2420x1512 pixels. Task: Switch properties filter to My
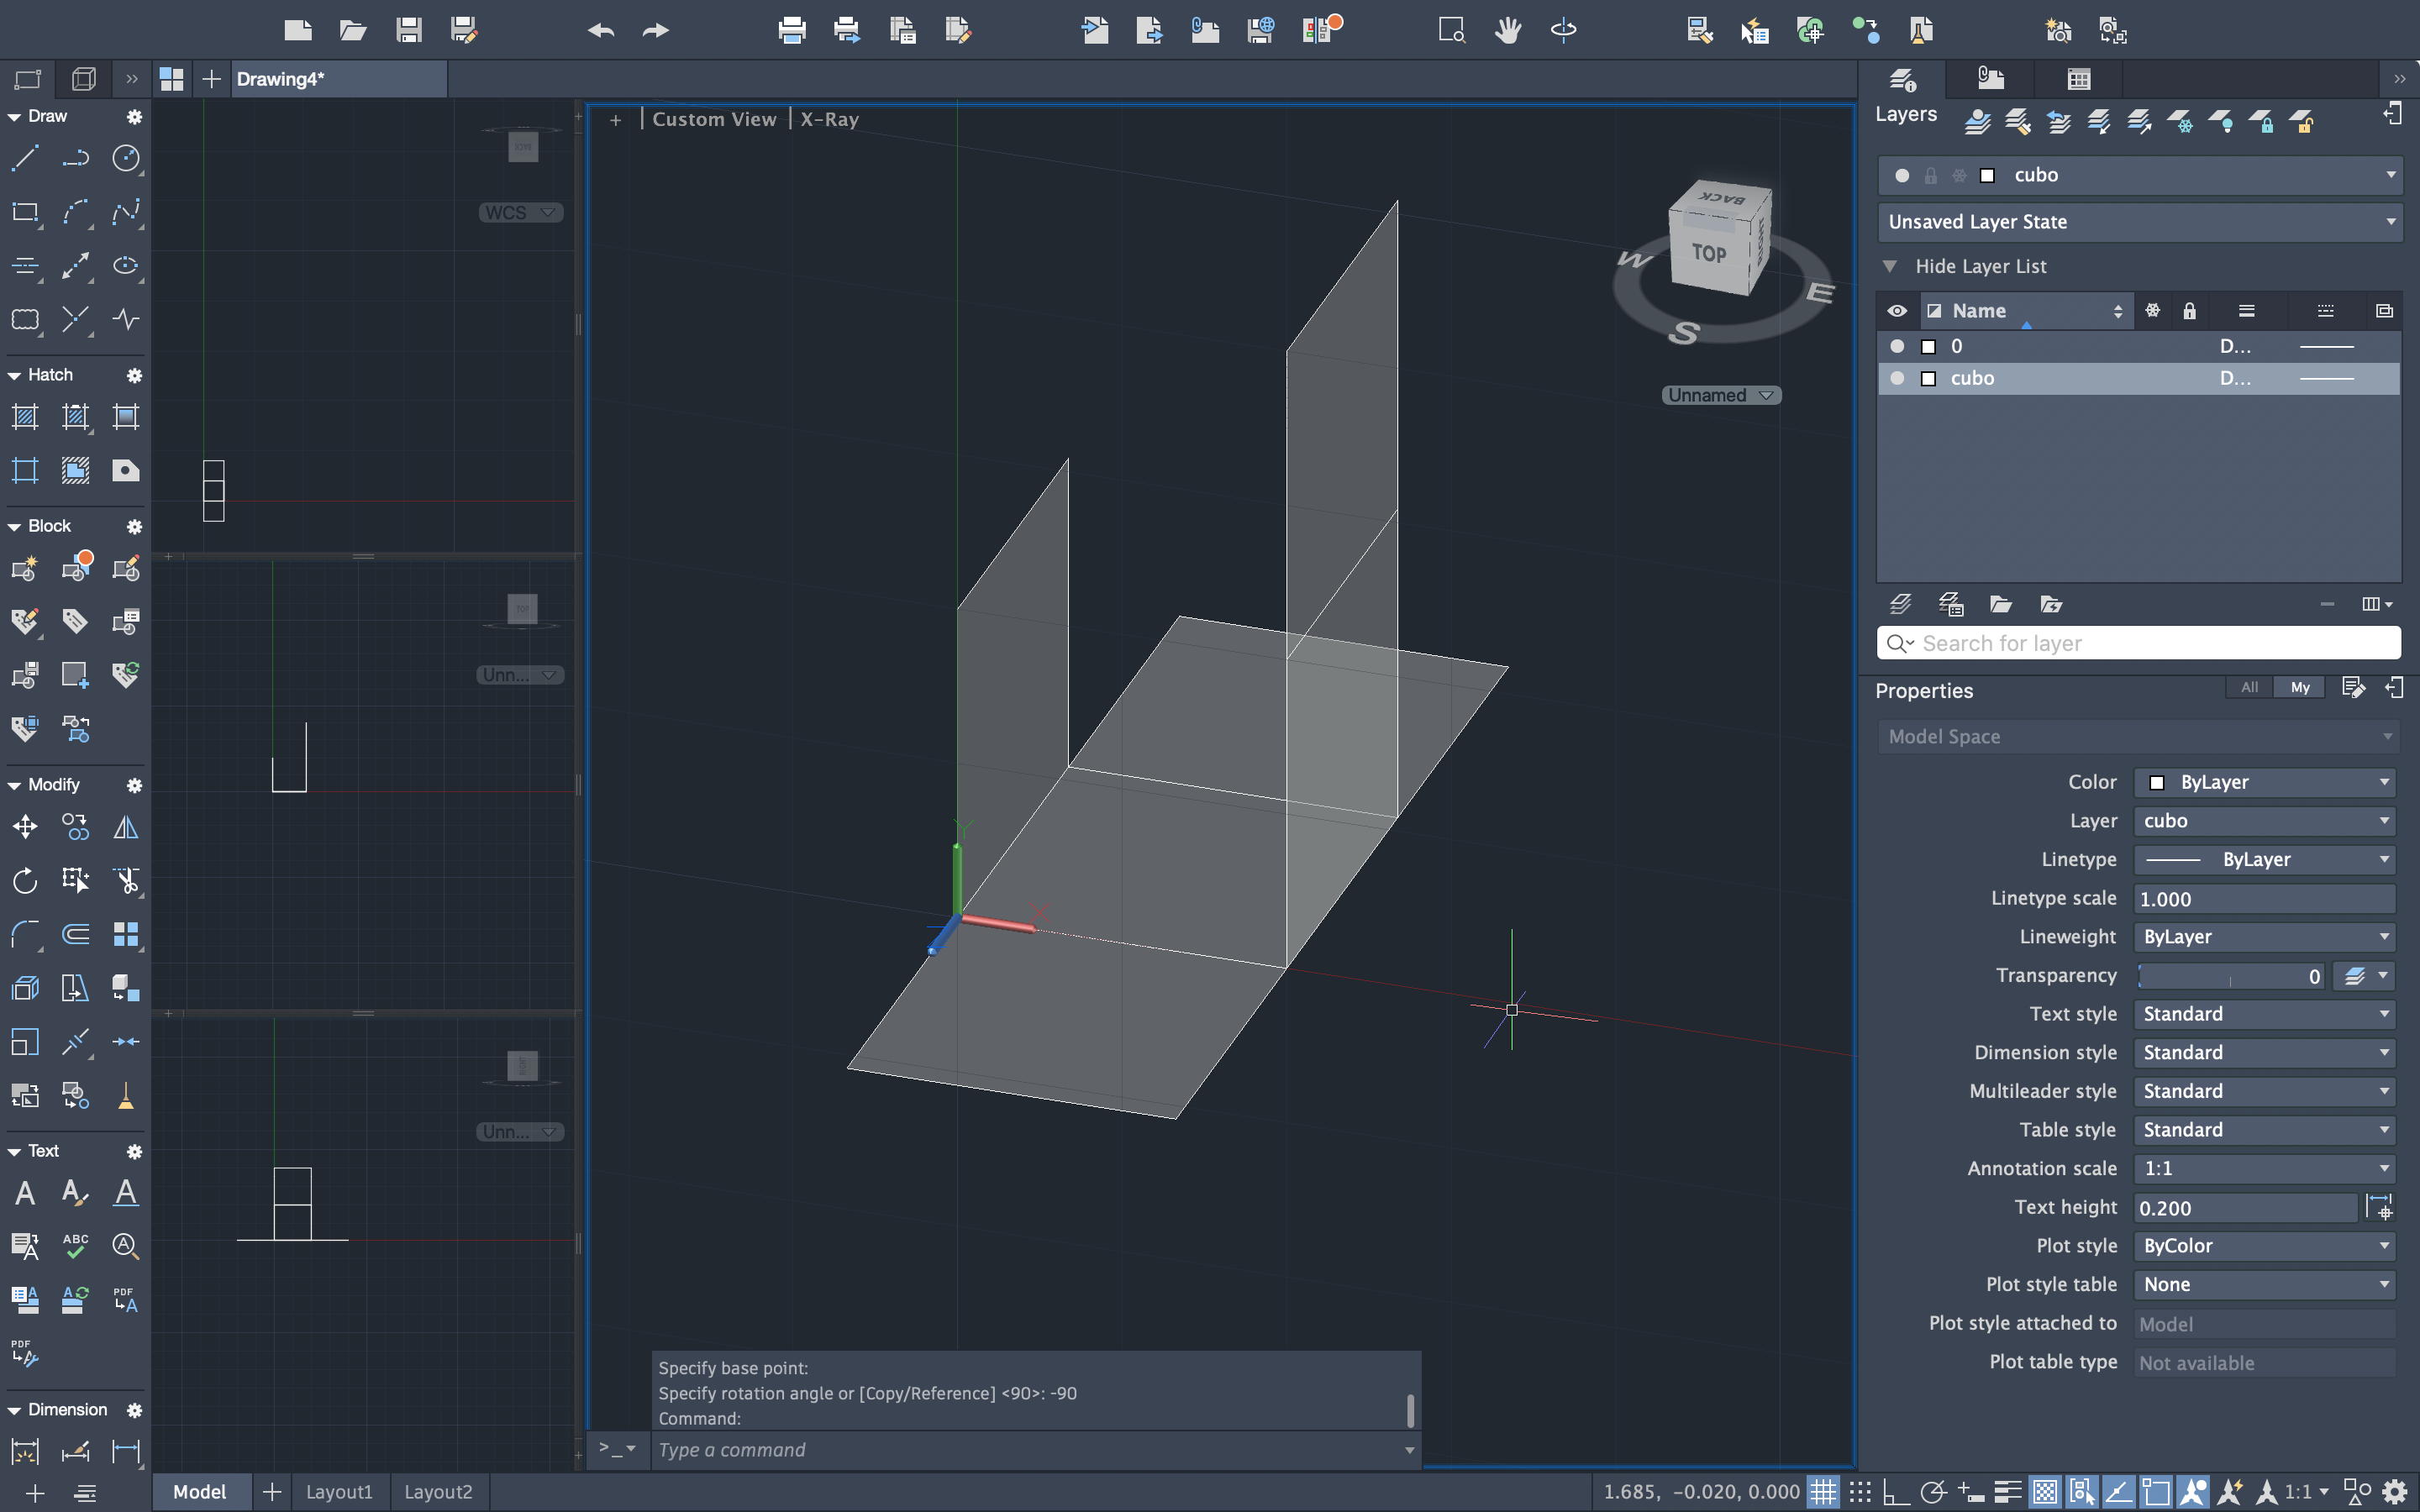[2300, 687]
